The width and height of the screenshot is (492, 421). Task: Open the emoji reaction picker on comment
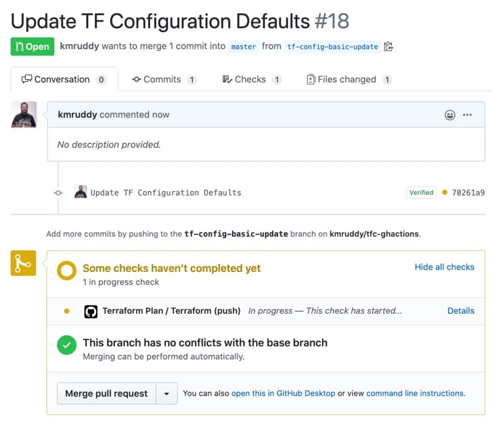450,115
